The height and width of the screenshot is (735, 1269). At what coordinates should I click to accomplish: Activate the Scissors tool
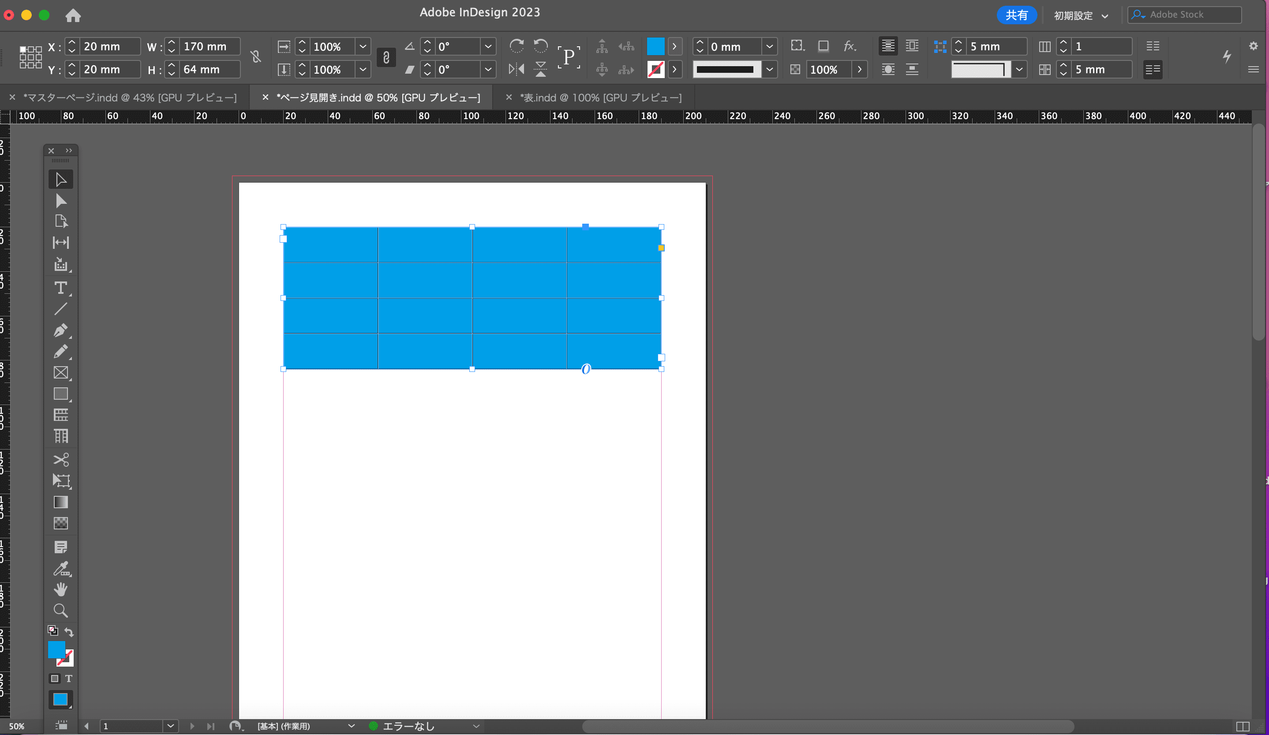(x=61, y=459)
